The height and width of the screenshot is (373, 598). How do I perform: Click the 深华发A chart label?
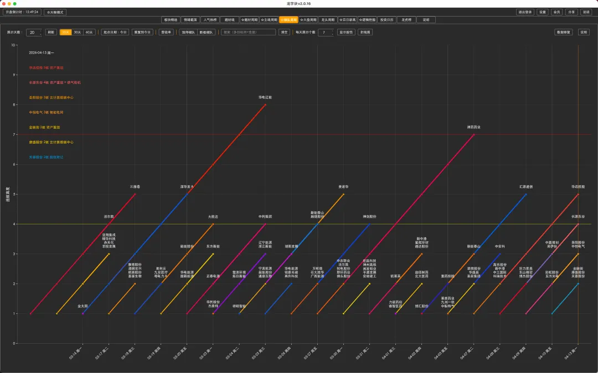(187, 187)
